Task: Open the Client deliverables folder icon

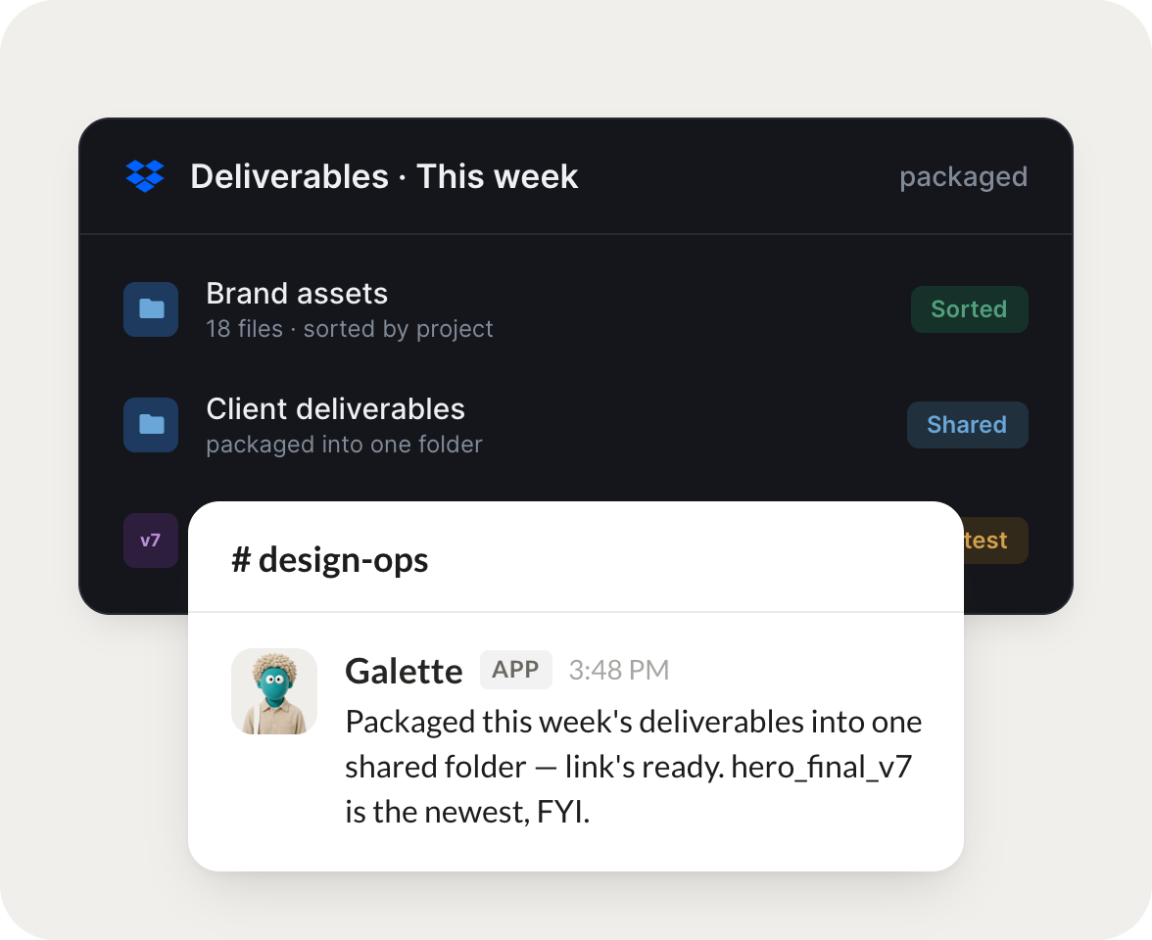Action: tap(151, 425)
